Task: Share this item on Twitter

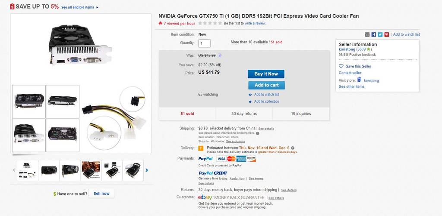Action: pos(380,34)
